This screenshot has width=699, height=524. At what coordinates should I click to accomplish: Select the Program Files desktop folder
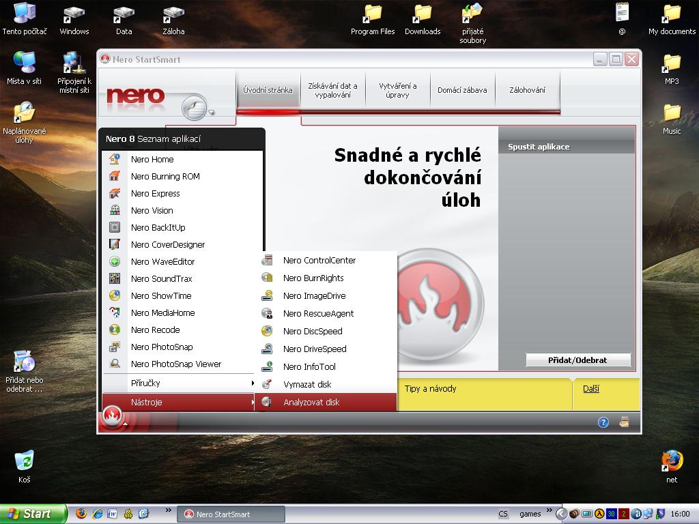[373, 20]
